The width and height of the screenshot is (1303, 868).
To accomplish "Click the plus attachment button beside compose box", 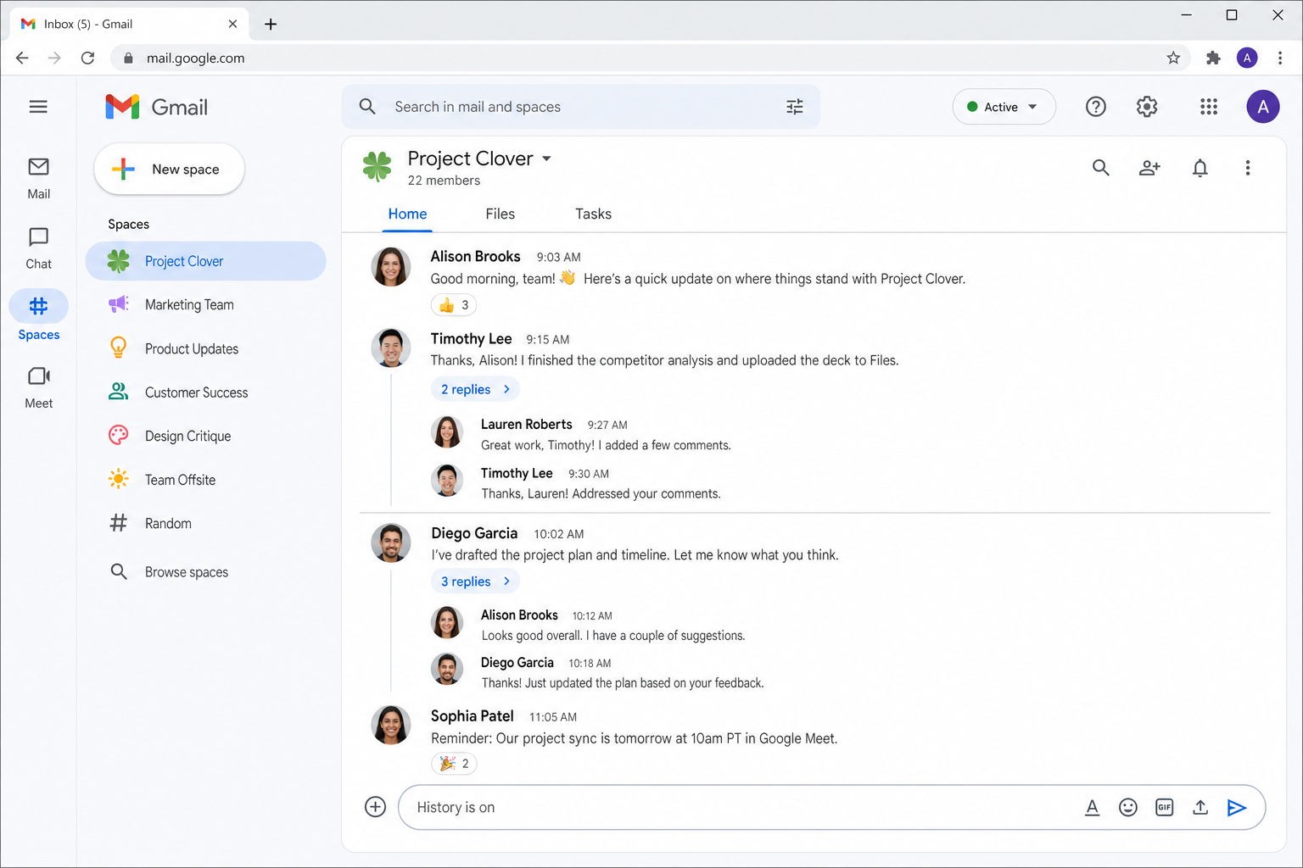I will (x=375, y=807).
